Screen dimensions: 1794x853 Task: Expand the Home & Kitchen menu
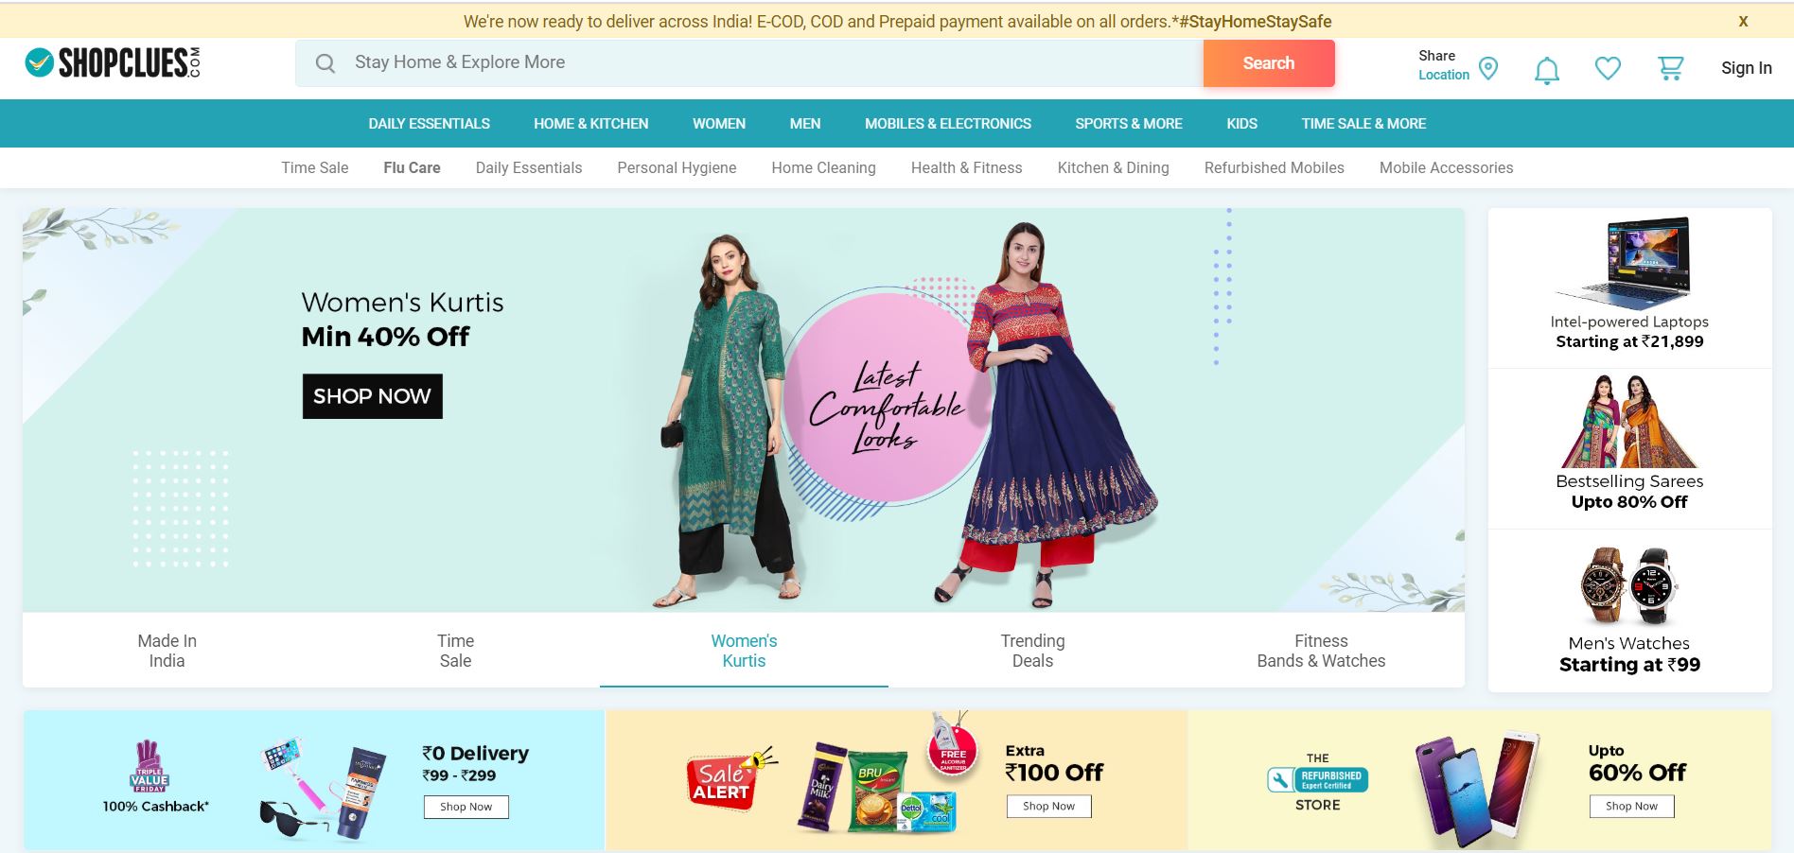point(590,124)
